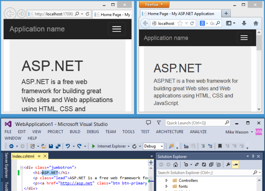Open the Server Explorer side tab
Image resolution: width=265 pixels, height=191 pixels.
[x=7, y=165]
